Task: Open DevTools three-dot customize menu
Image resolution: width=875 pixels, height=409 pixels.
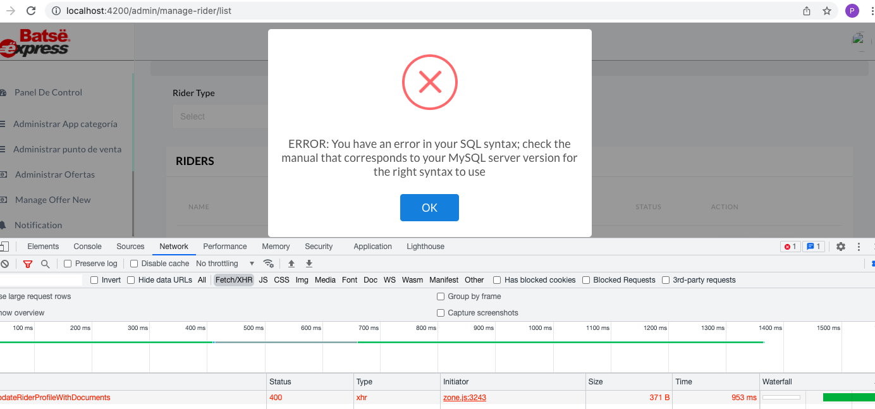Action: 859,247
